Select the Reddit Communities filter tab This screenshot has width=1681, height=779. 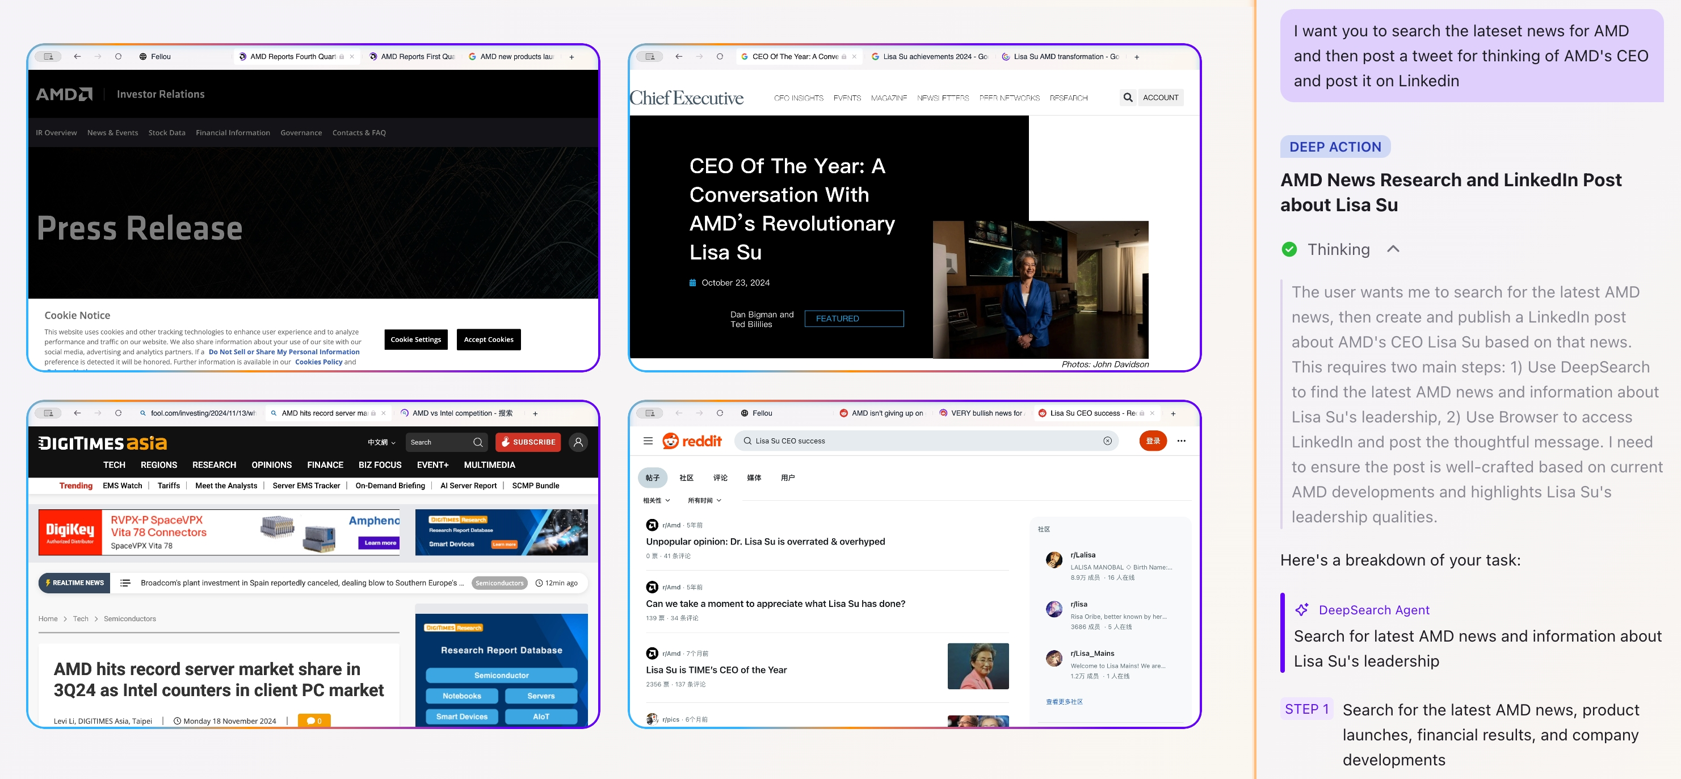(x=686, y=478)
